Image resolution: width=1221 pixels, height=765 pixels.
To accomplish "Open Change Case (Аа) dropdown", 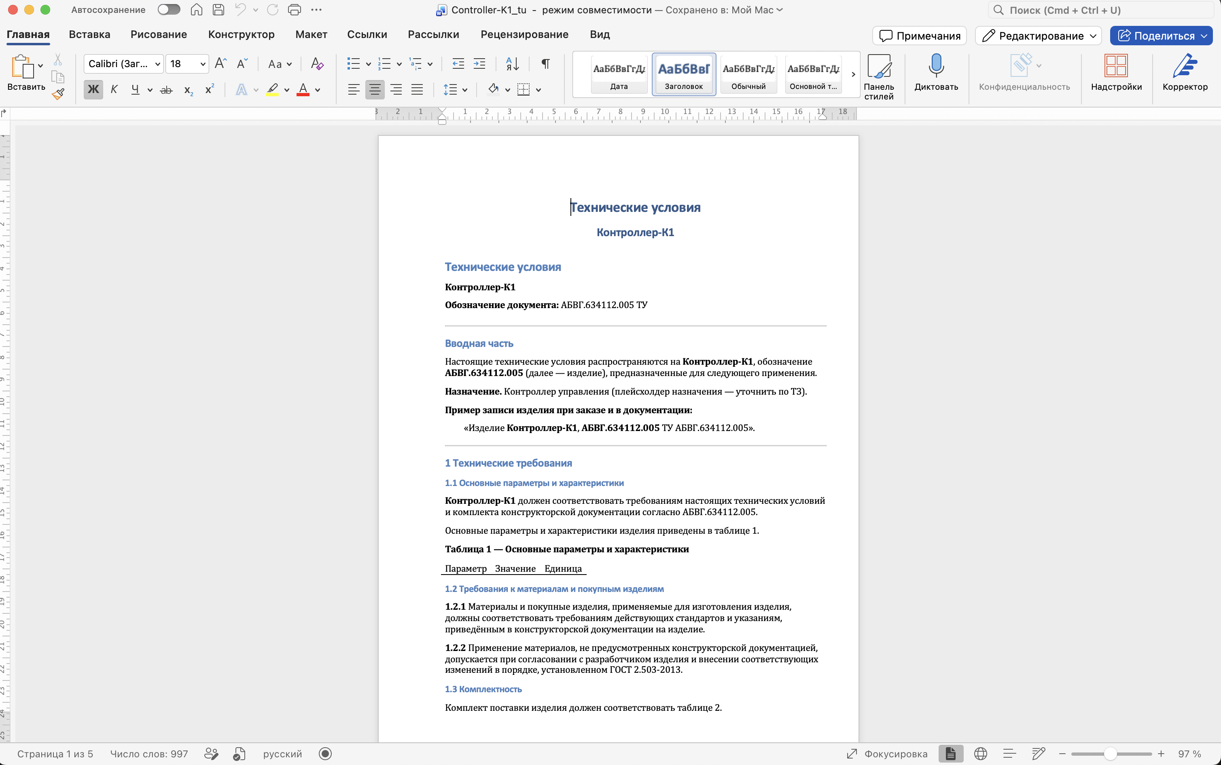I will (280, 64).
